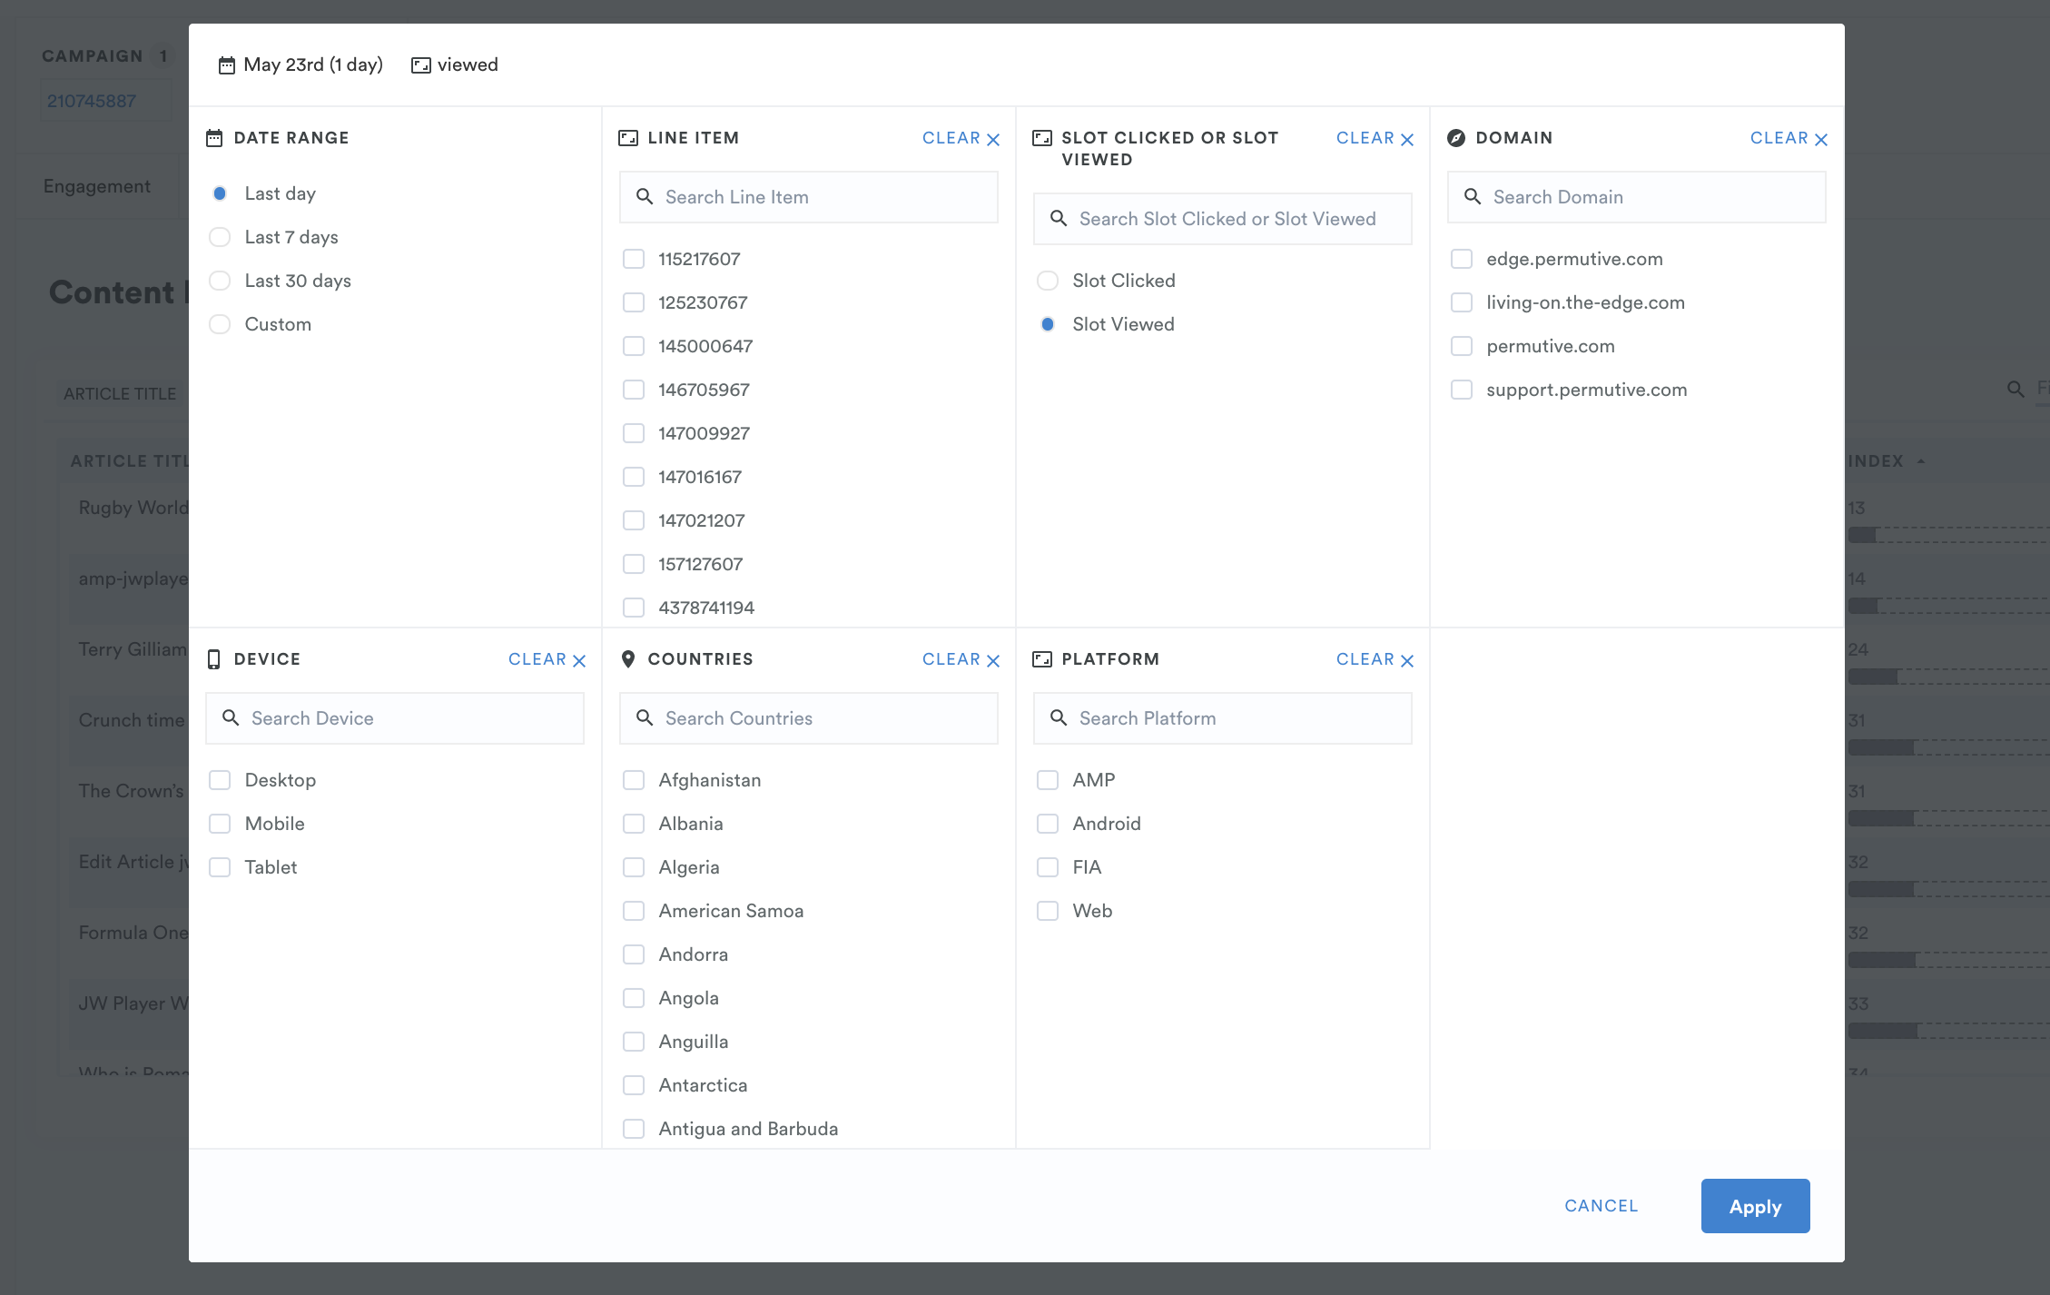Clear the Line Item filter
The width and height of the screenshot is (2050, 1295).
[961, 138]
